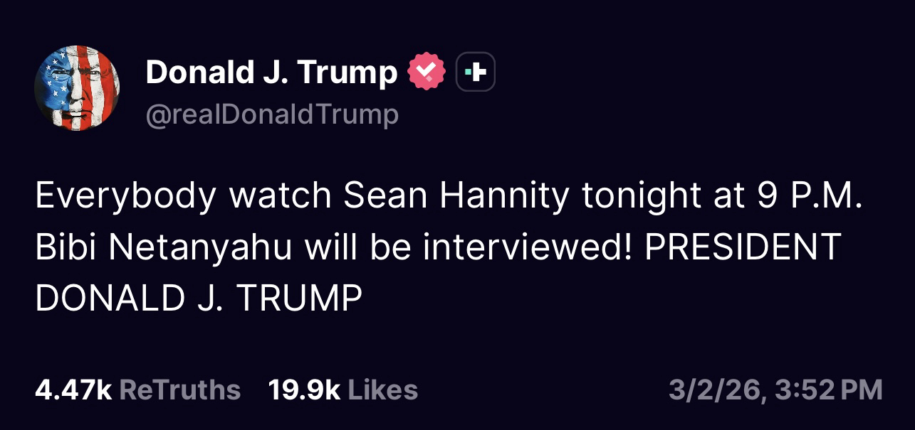Open the Donald J. Trump display name

(x=271, y=72)
